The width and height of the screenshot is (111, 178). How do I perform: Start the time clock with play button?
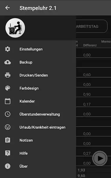click(x=100, y=158)
